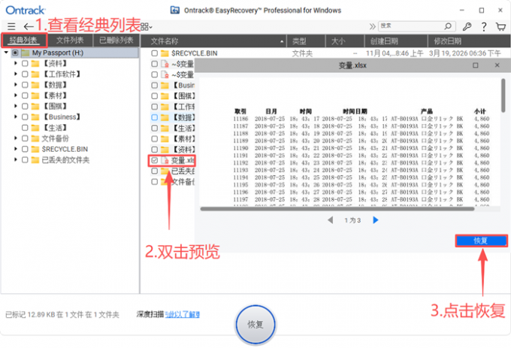Sort by 创建日期 column header
Image resolution: width=511 pixels, height=348 pixels.
pos(395,41)
